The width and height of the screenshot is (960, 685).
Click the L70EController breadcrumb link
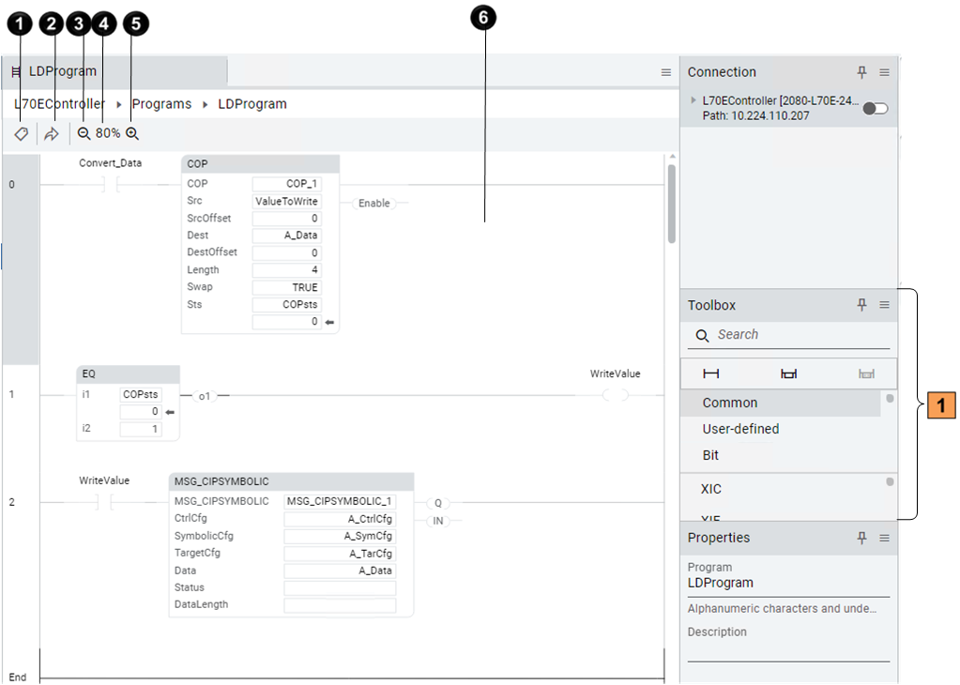point(59,104)
